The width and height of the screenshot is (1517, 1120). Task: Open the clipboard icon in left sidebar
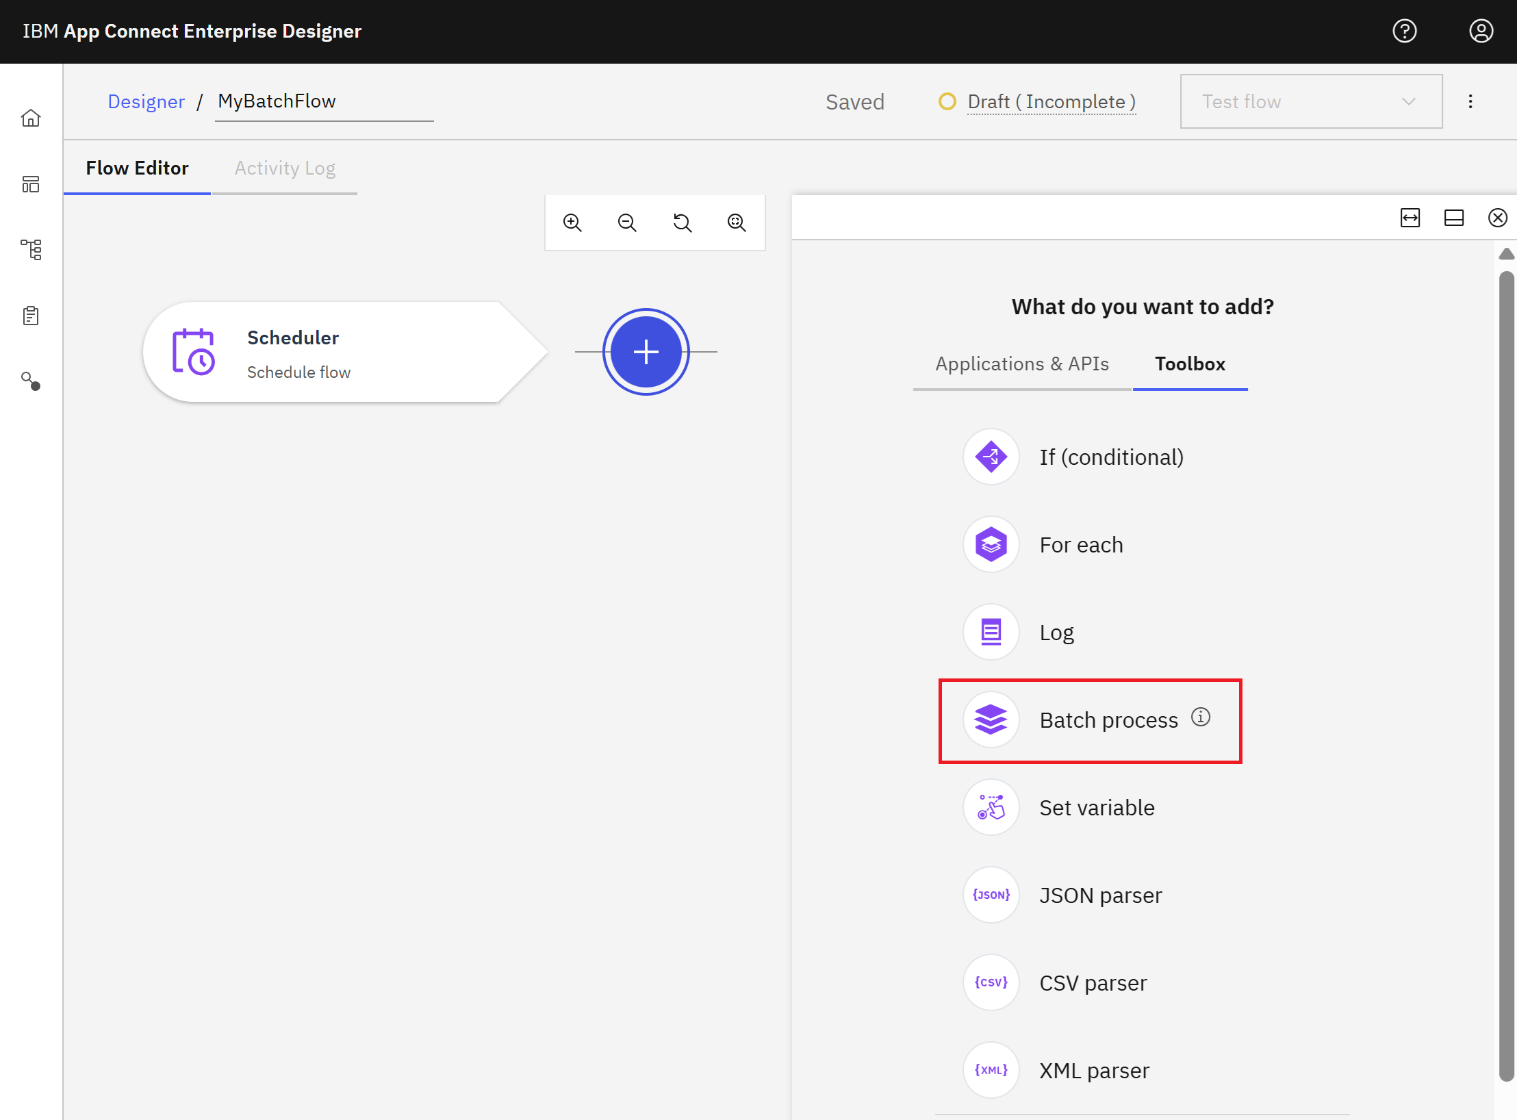pyautogui.click(x=31, y=316)
